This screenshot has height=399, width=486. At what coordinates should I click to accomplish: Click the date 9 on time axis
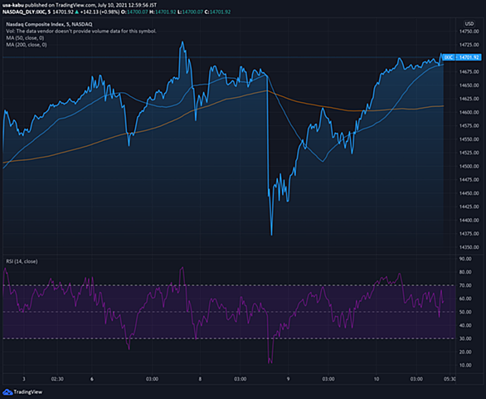[x=289, y=379]
